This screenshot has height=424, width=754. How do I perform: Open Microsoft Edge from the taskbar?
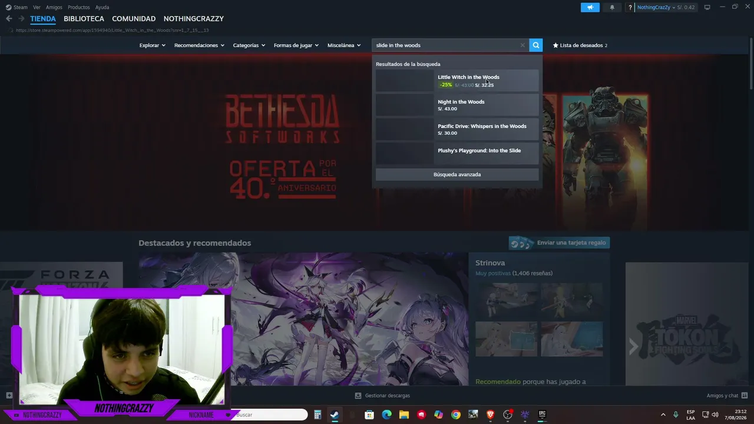386,415
